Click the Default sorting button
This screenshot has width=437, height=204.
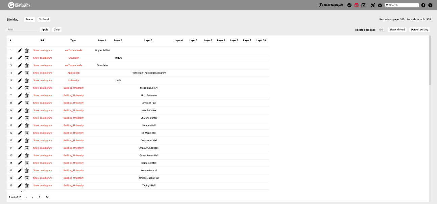419,30
